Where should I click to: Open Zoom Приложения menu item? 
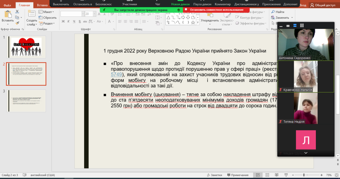pos(271,4)
